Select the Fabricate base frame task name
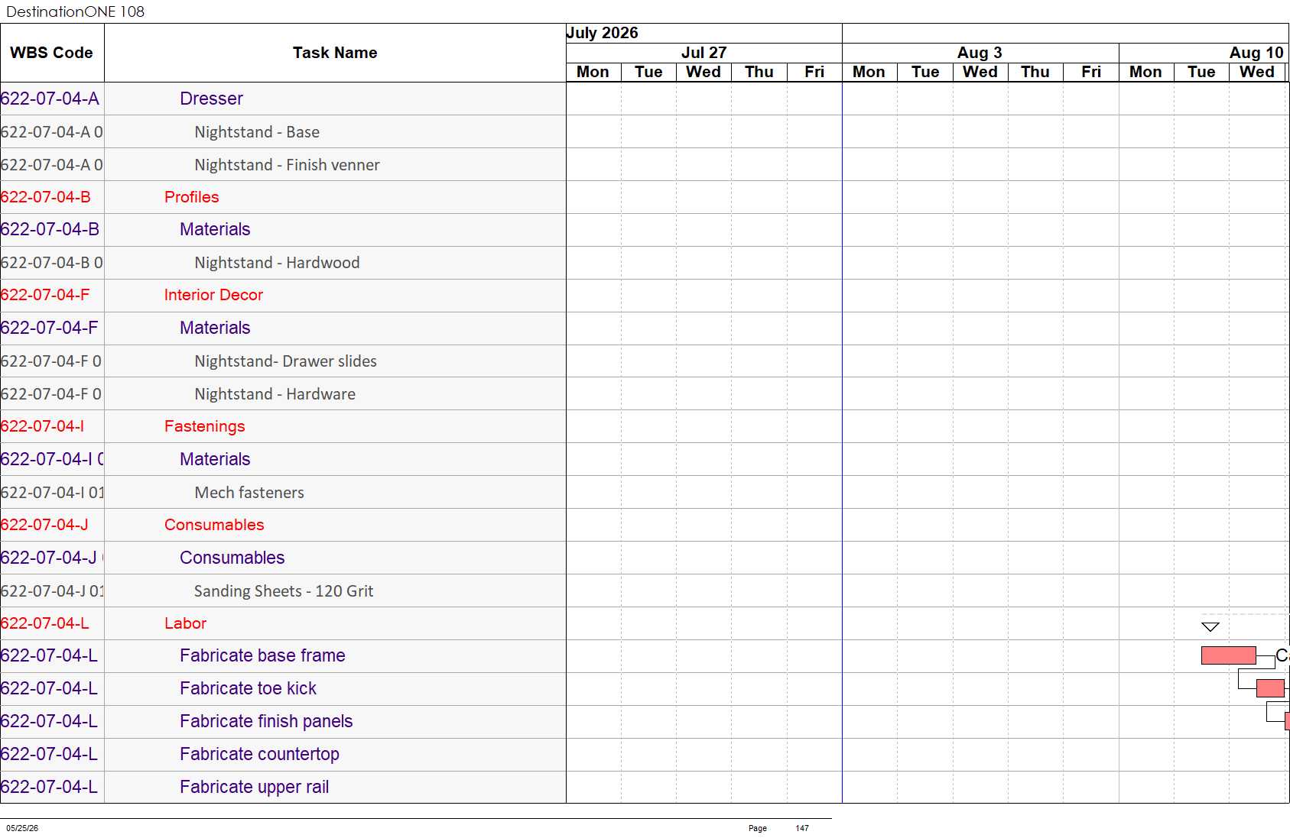The image size is (1290, 838). pyautogui.click(x=262, y=655)
